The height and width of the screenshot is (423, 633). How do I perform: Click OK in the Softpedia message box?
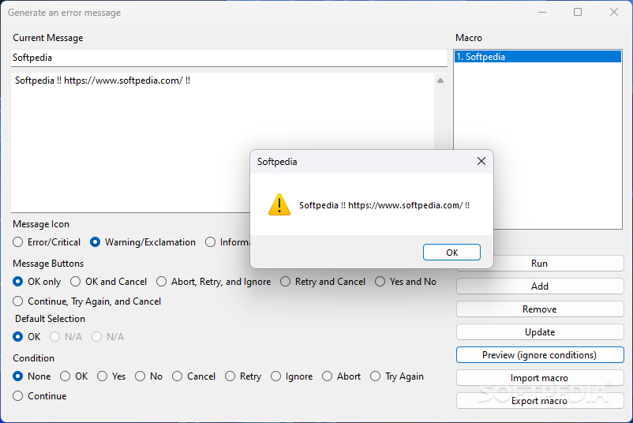click(451, 253)
